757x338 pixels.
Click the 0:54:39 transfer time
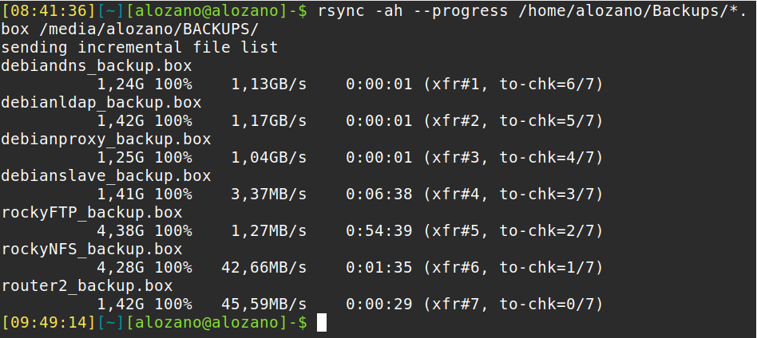tap(378, 231)
